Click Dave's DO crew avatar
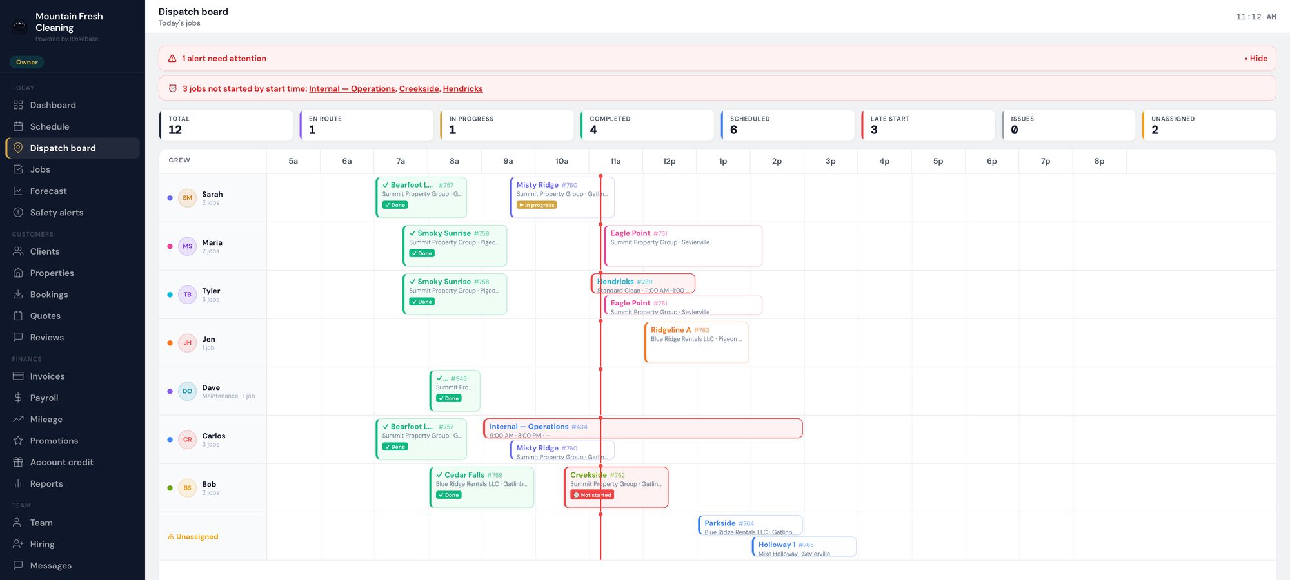The width and height of the screenshot is (1290, 580). pyautogui.click(x=187, y=391)
